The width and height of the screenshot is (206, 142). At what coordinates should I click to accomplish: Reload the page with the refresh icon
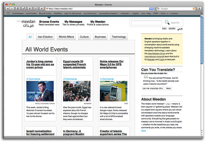[30, 9]
